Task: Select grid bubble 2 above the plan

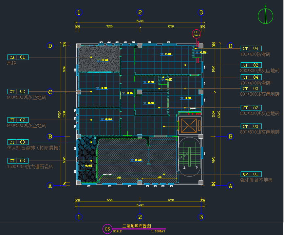Action: click(140, 12)
